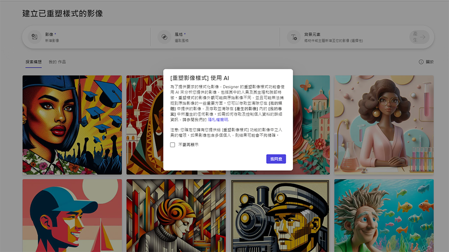The image size is (449, 252).
Task: Open man in blue cap thumbnail
Action: tap(72, 216)
